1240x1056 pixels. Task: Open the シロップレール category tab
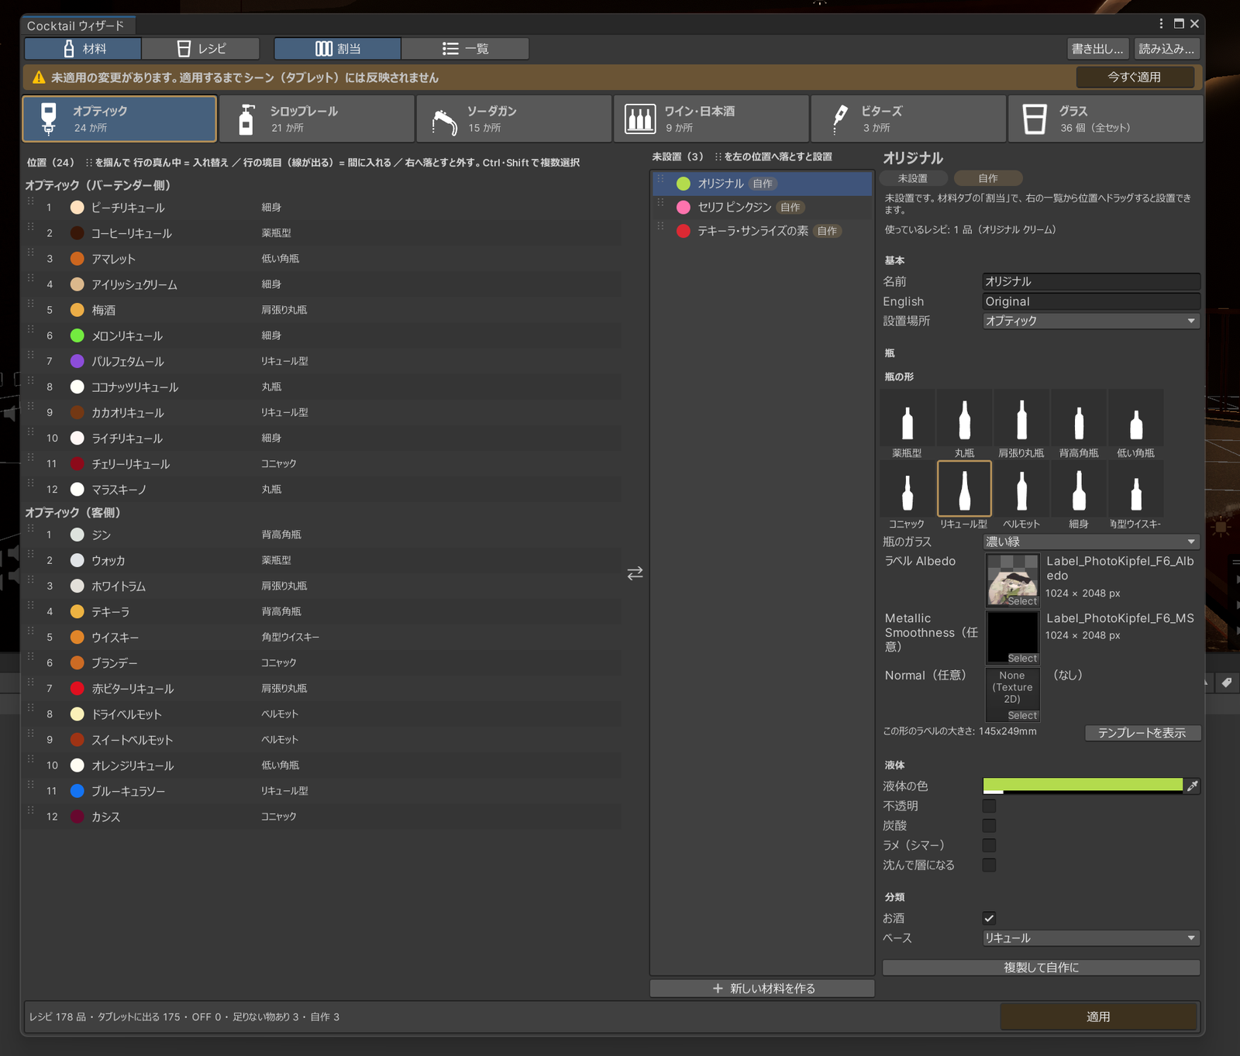click(317, 119)
